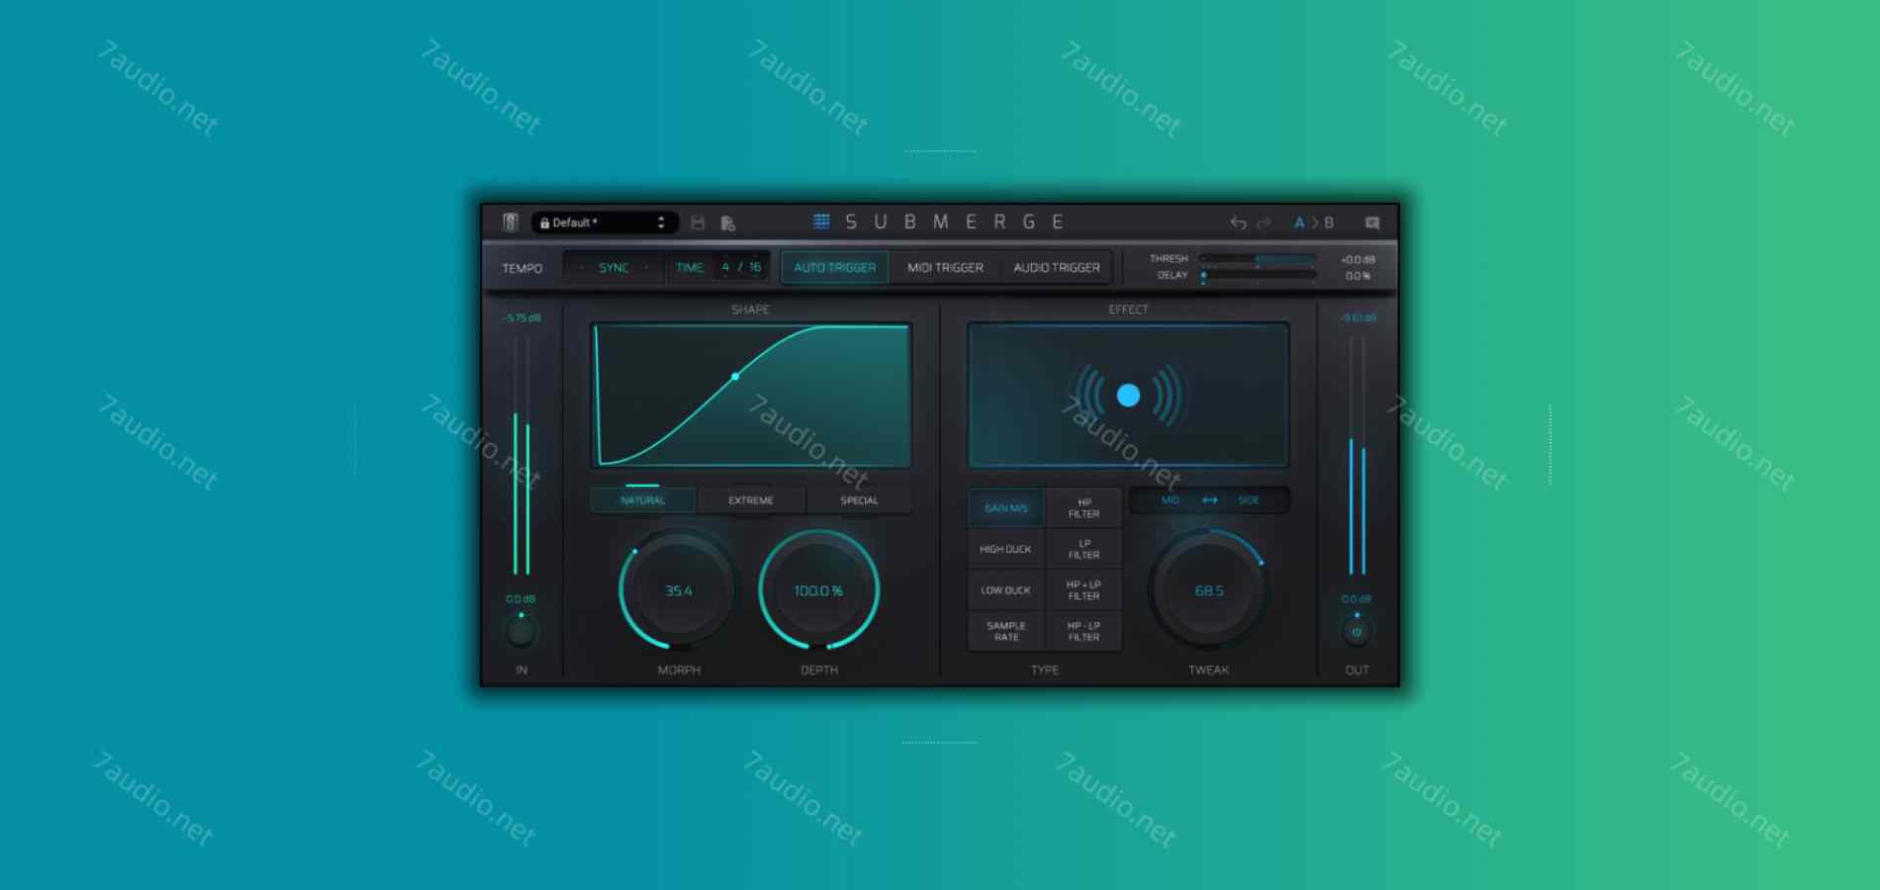The image size is (1880, 890).
Task: Click the 0.0 dB output gain value
Action: pyautogui.click(x=1357, y=599)
